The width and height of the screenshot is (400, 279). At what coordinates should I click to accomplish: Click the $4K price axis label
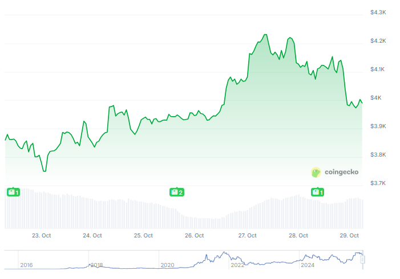tap(376, 98)
